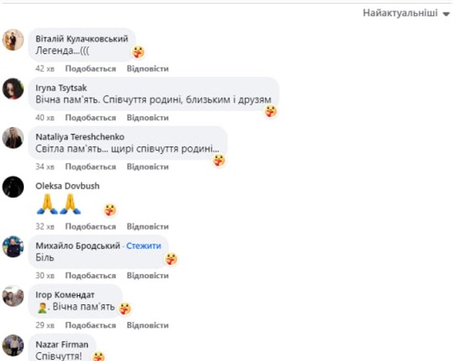Click reaction emoji on Iryna Tsytsak's comment
The image size is (454, 361).
pyautogui.click(x=271, y=112)
